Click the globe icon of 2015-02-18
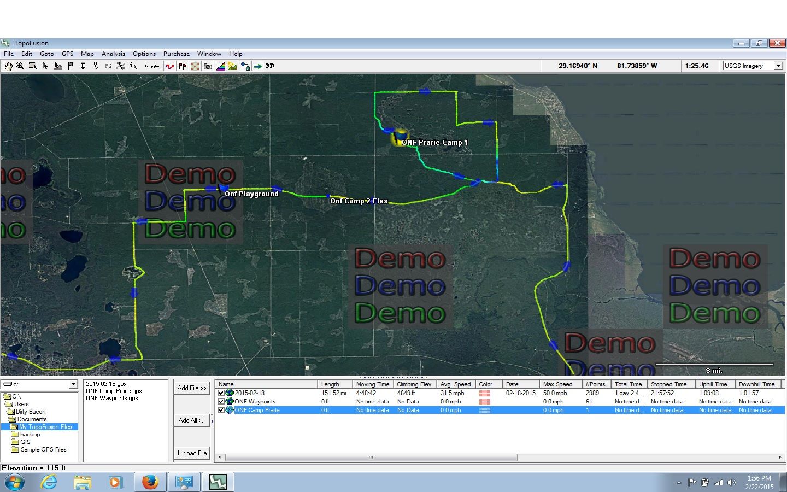The width and height of the screenshot is (787, 492). pos(230,393)
